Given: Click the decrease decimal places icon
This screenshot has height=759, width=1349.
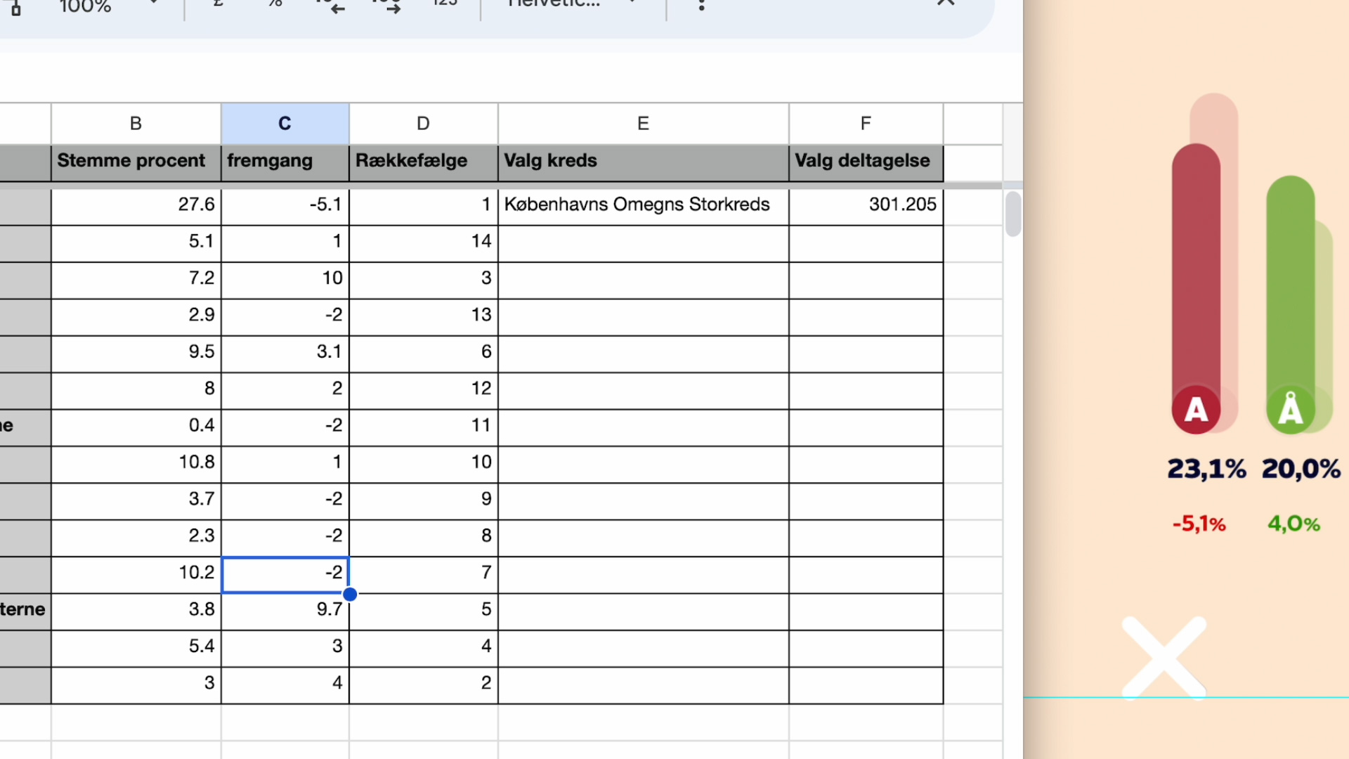Looking at the screenshot, I should (330, 6).
